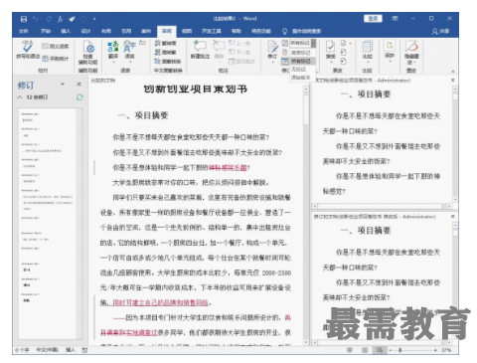This screenshot has height=363, width=477.
Task: Click the 操作说明搜索 tell me search box
Action: coord(306,31)
